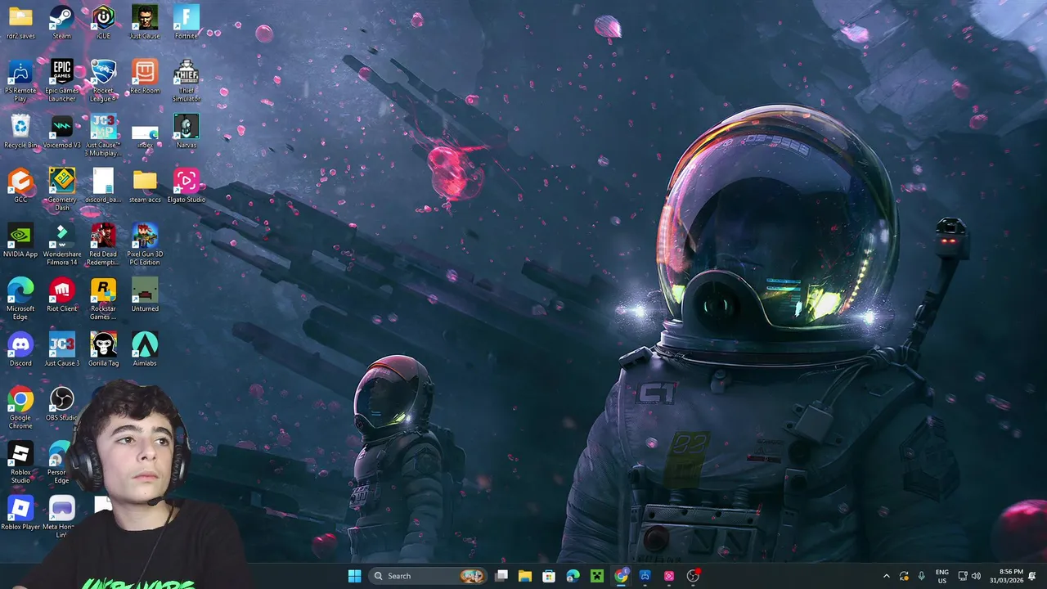Select Just Cause 3 Multiplayer icon
This screenshot has width=1047, height=589.
103,135
